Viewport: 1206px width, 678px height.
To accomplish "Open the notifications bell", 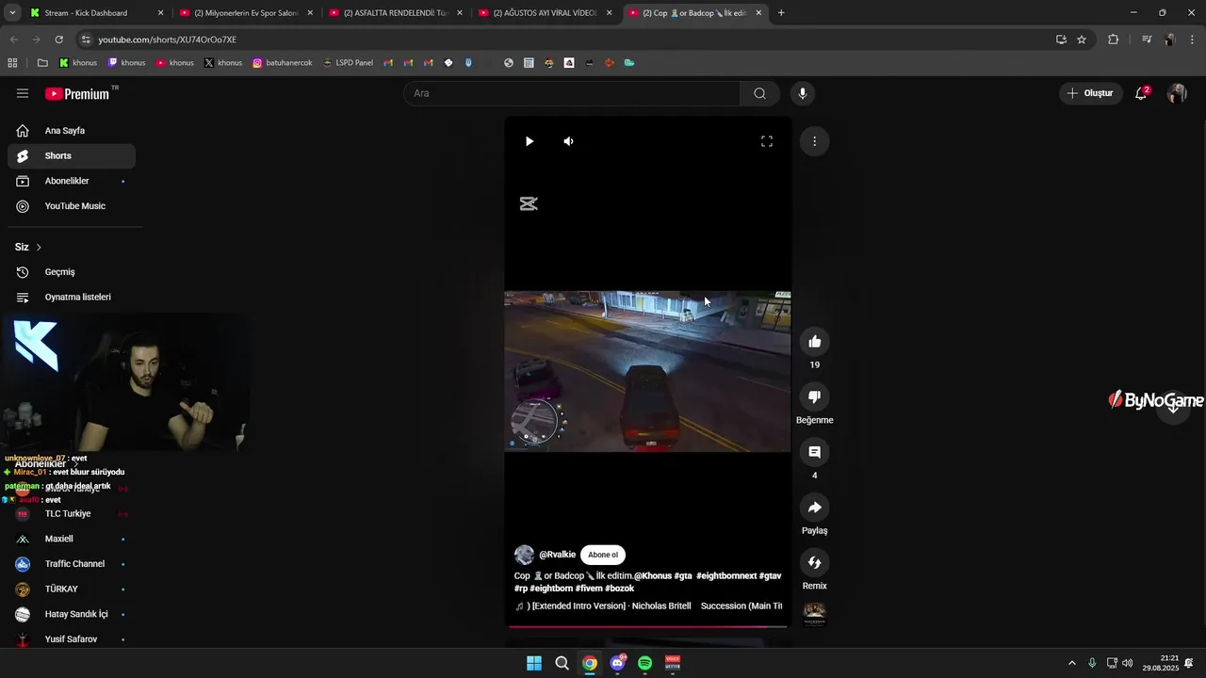I will tap(1141, 93).
